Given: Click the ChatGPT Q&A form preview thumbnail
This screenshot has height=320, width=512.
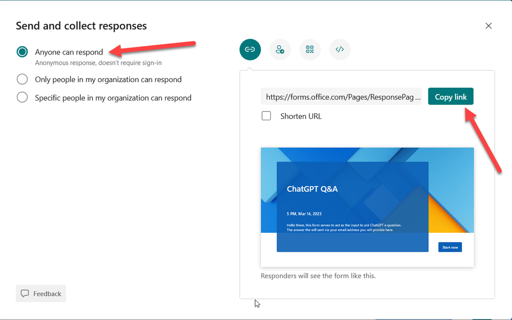Looking at the screenshot, I should pyautogui.click(x=367, y=207).
